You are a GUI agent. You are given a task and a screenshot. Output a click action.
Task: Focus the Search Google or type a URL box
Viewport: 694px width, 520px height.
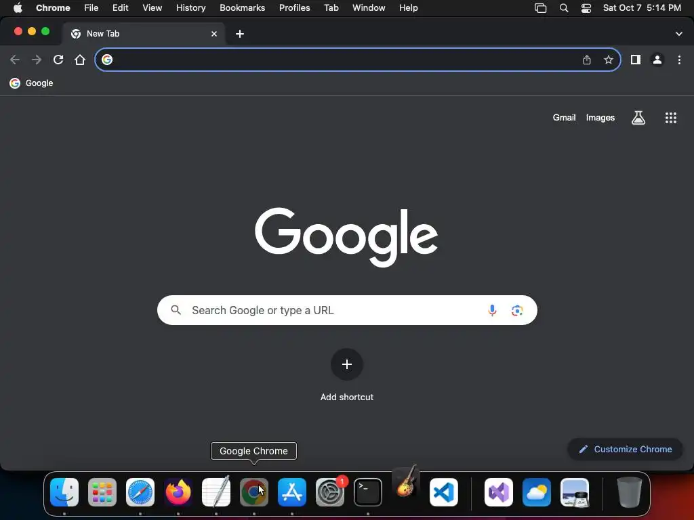click(347, 310)
